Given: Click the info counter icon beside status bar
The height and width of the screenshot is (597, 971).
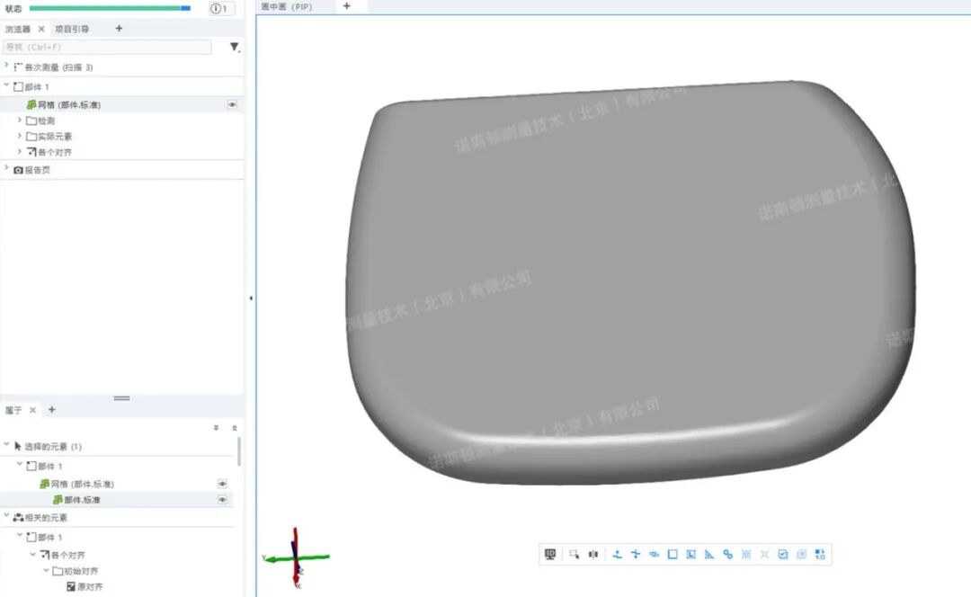Looking at the screenshot, I should tap(221, 9).
